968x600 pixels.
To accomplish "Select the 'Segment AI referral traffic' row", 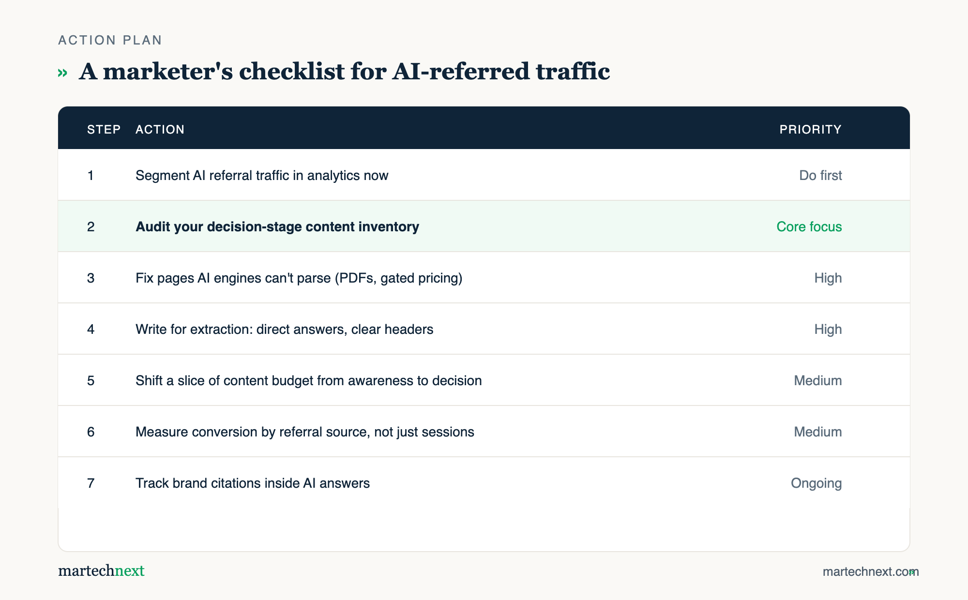I will tap(484, 175).
